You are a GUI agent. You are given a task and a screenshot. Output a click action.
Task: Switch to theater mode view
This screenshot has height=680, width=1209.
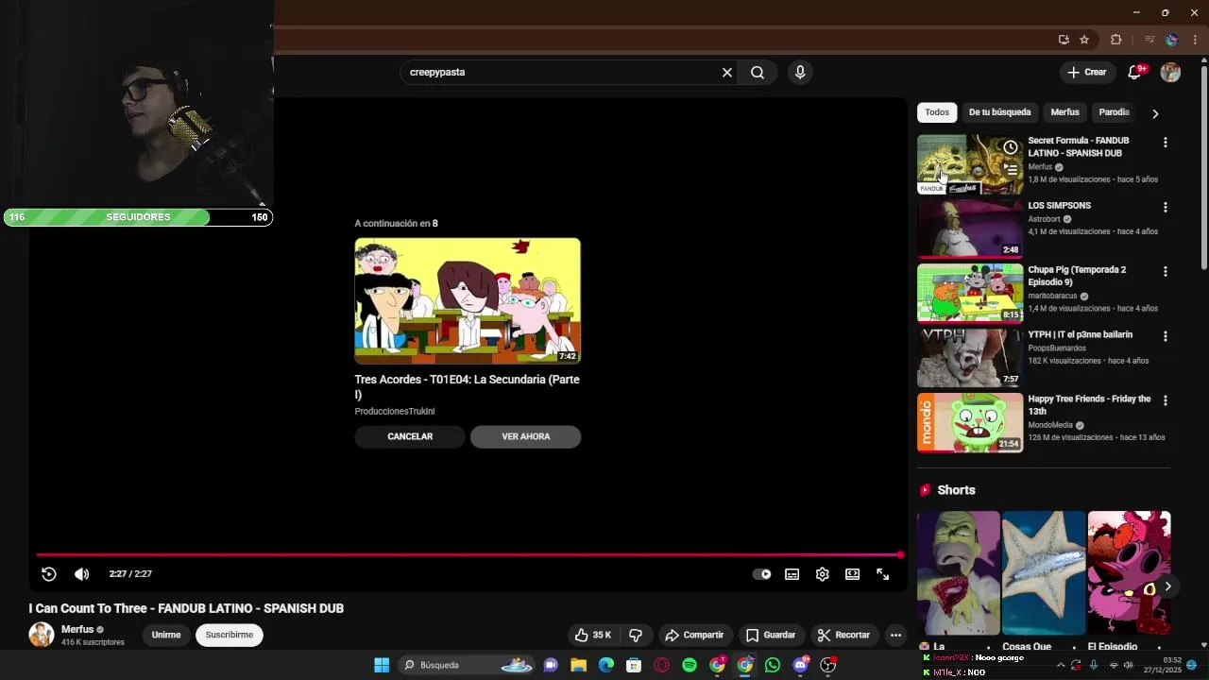(853, 574)
